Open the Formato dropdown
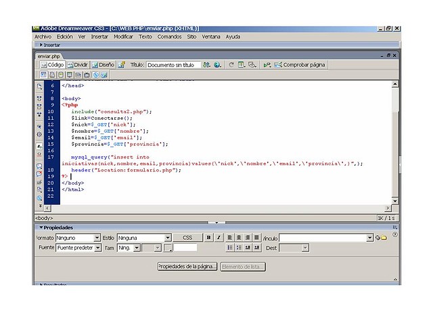The width and height of the screenshot is (433, 325). pyautogui.click(x=78, y=238)
